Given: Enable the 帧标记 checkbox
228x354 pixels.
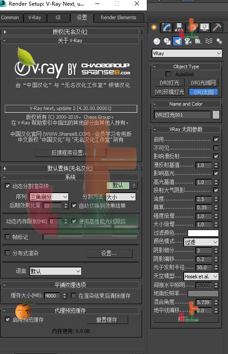Looking at the screenshot, I should 7,237.
